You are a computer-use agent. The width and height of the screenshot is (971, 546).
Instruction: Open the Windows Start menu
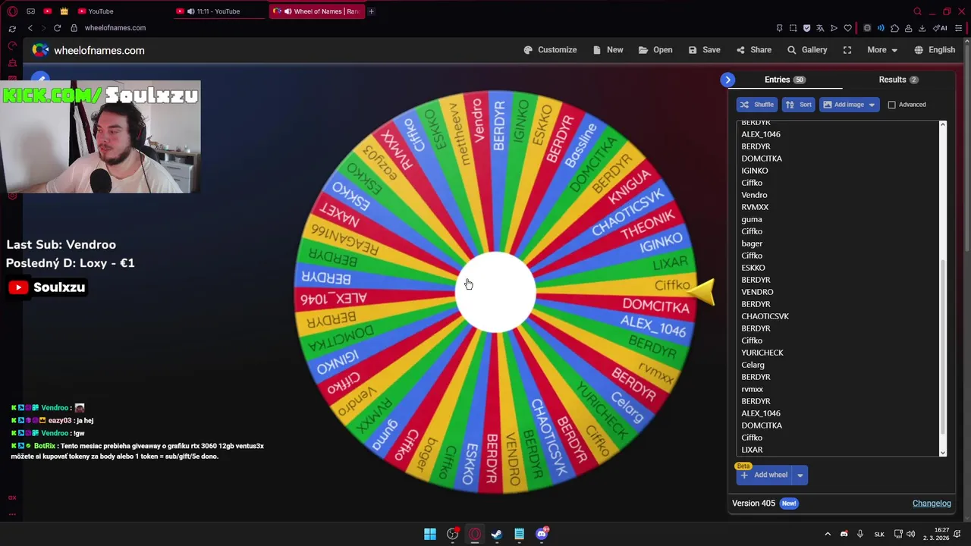(x=430, y=534)
